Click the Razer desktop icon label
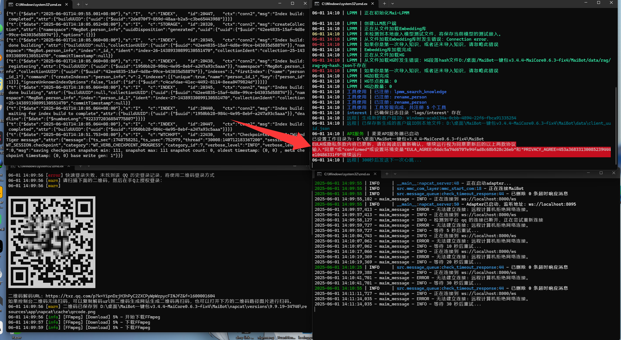The height and width of the screenshot is (340, 621). pos(17,338)
